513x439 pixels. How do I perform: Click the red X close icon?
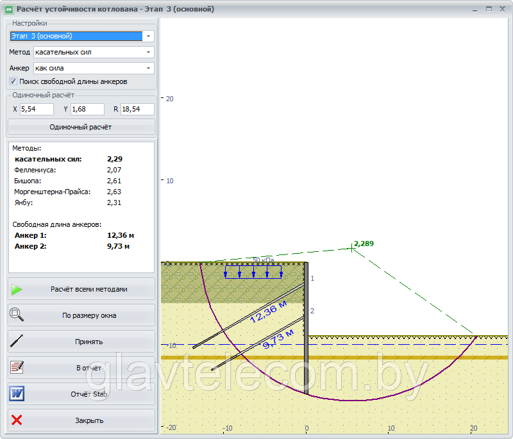(17, 420)
